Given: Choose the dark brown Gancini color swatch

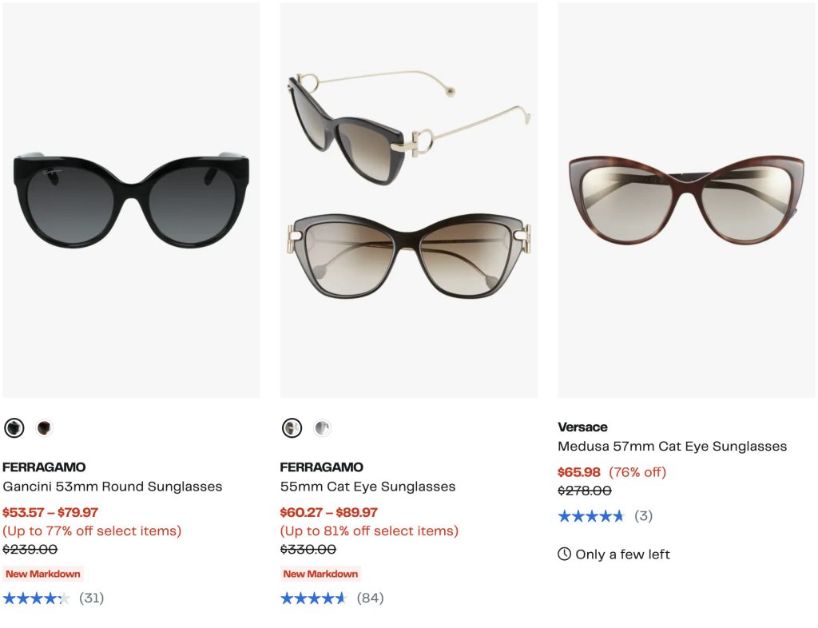Looking at the screenshot, I should (x=44, y=428).
